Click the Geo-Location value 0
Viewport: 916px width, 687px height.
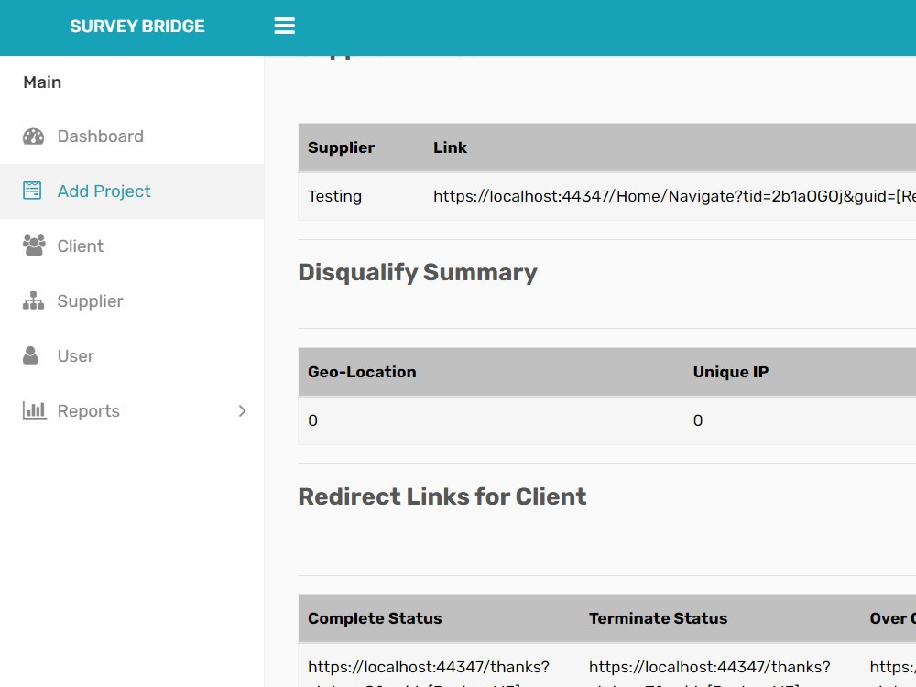click(312, 420)
